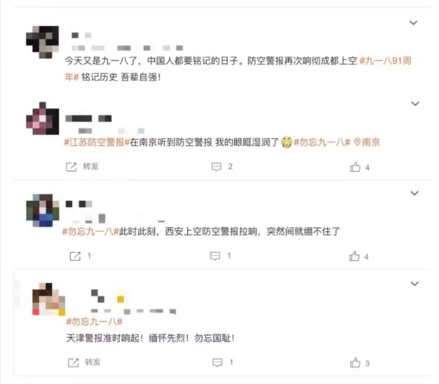This screenshot has width=439, height=384.
Task: Open the 南京 location tag
Action: click(367, 142)
